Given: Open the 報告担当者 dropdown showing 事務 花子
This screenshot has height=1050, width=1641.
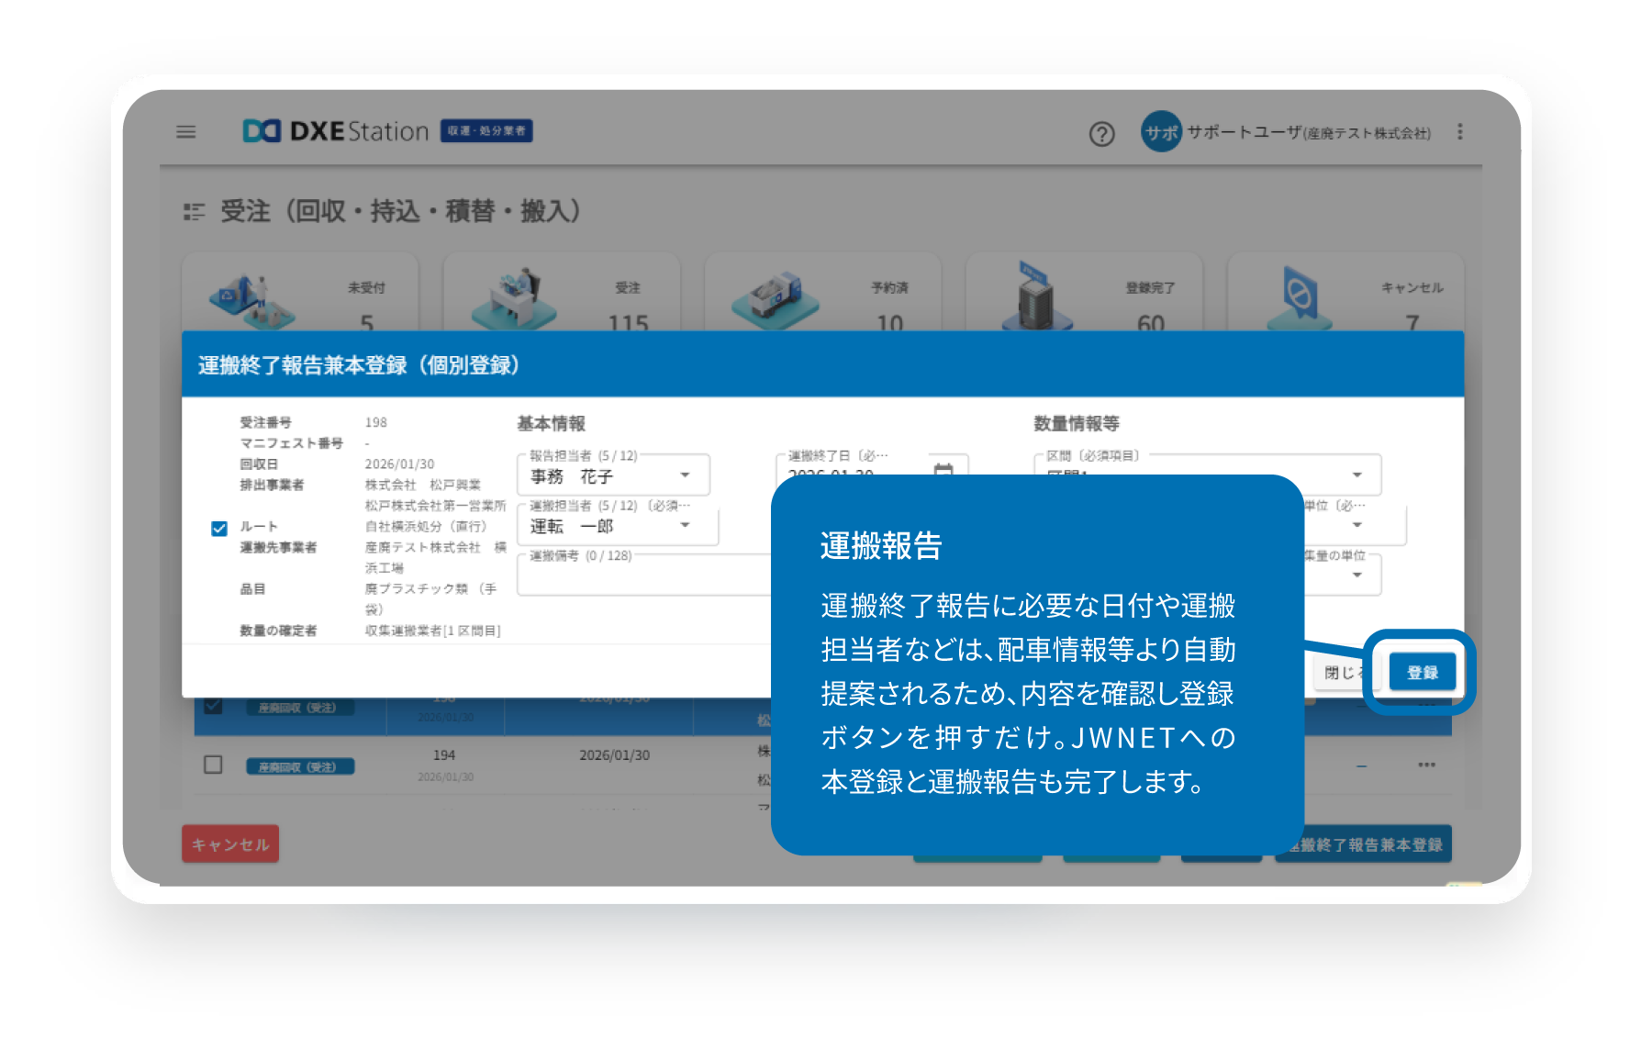Looking at the screenshot, I should coord(685,475).
